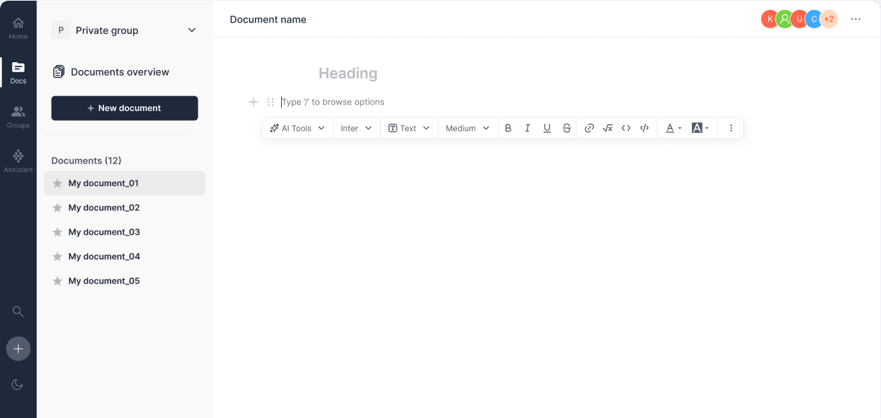The image size is (881, 418).
Task: Select My document_01
Action: tap(125, 183)
